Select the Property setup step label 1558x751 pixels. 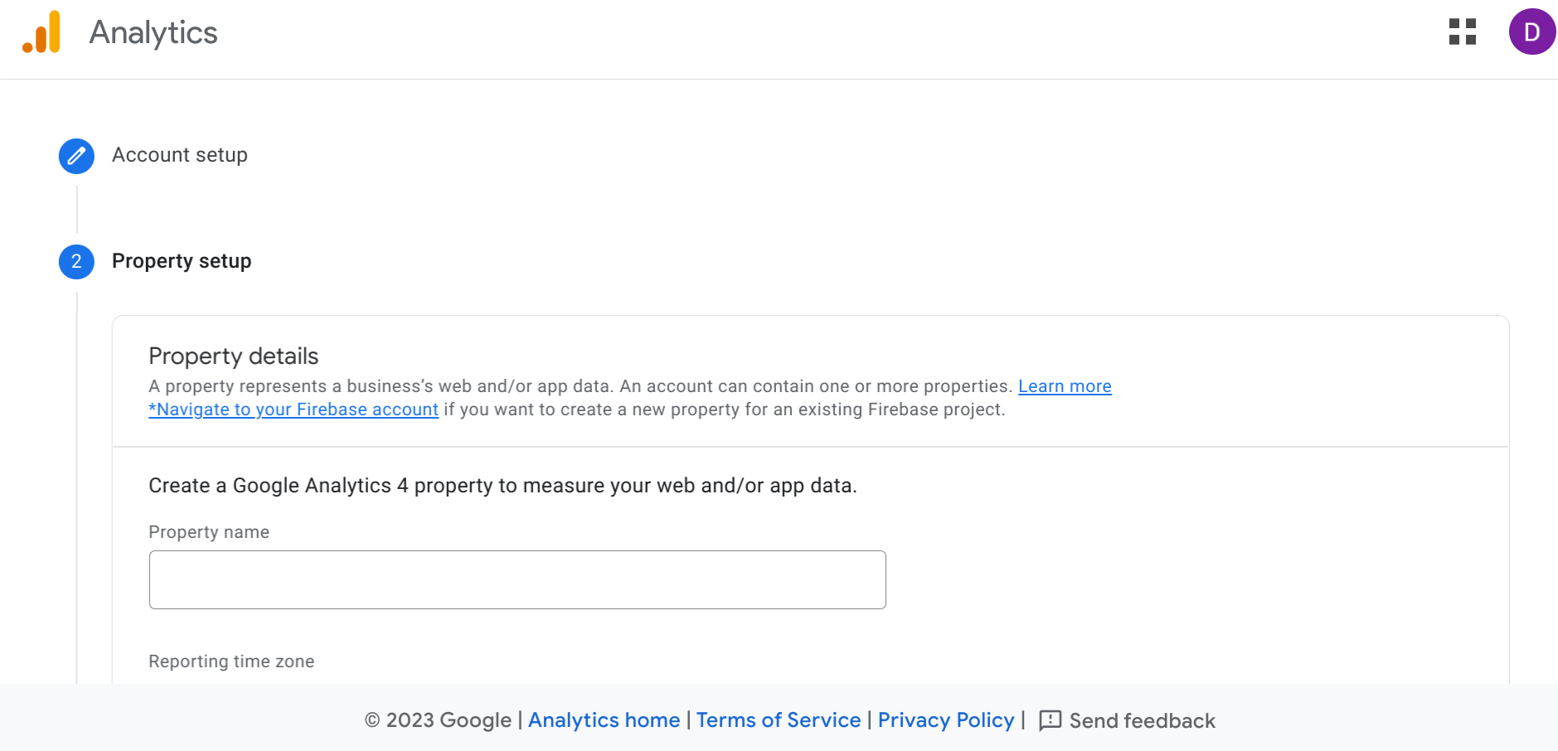tap(182, 261)
